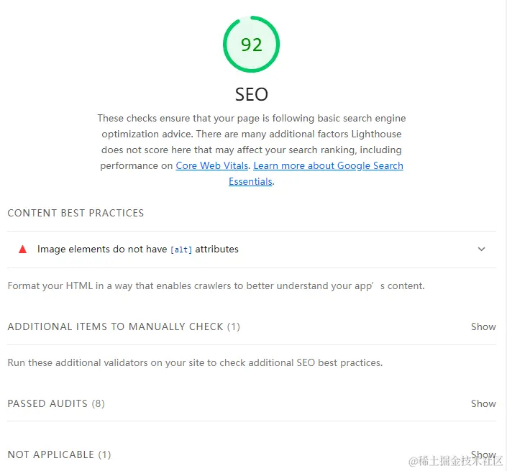Open the Google Search Essentials link

(328, 166)
